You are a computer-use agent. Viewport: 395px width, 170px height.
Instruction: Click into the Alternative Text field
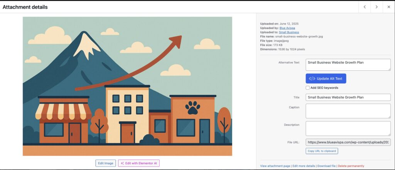coord(348,65)
